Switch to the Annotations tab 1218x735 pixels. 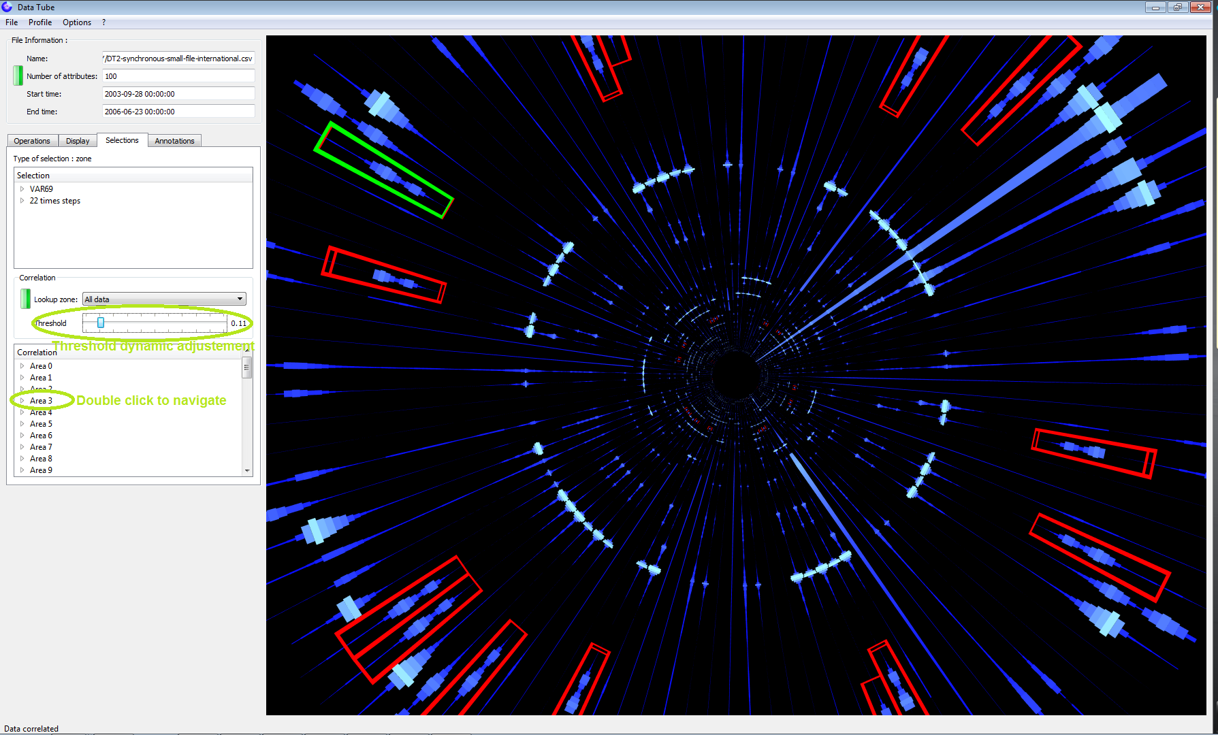coord(174,141)
